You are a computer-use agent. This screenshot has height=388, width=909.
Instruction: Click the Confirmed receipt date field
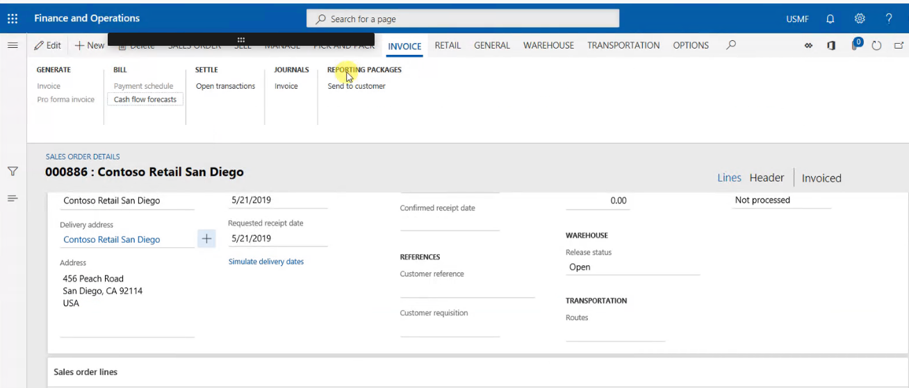(x=450, y=223)
